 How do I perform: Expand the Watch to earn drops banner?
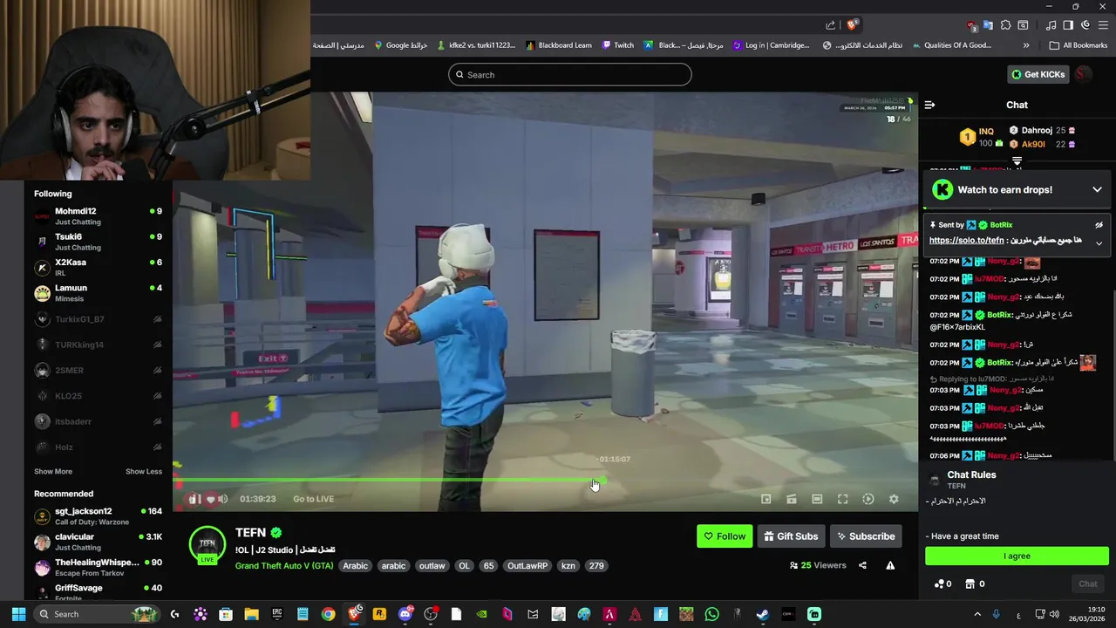click(1097, 189)
